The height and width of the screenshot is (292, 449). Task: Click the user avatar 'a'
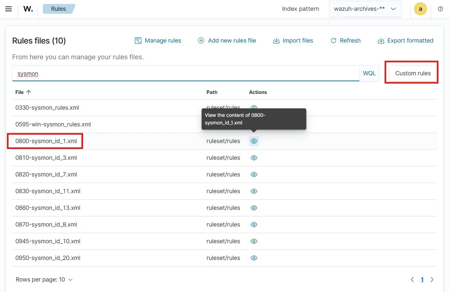pyautogui.click(x=420, y=9)
